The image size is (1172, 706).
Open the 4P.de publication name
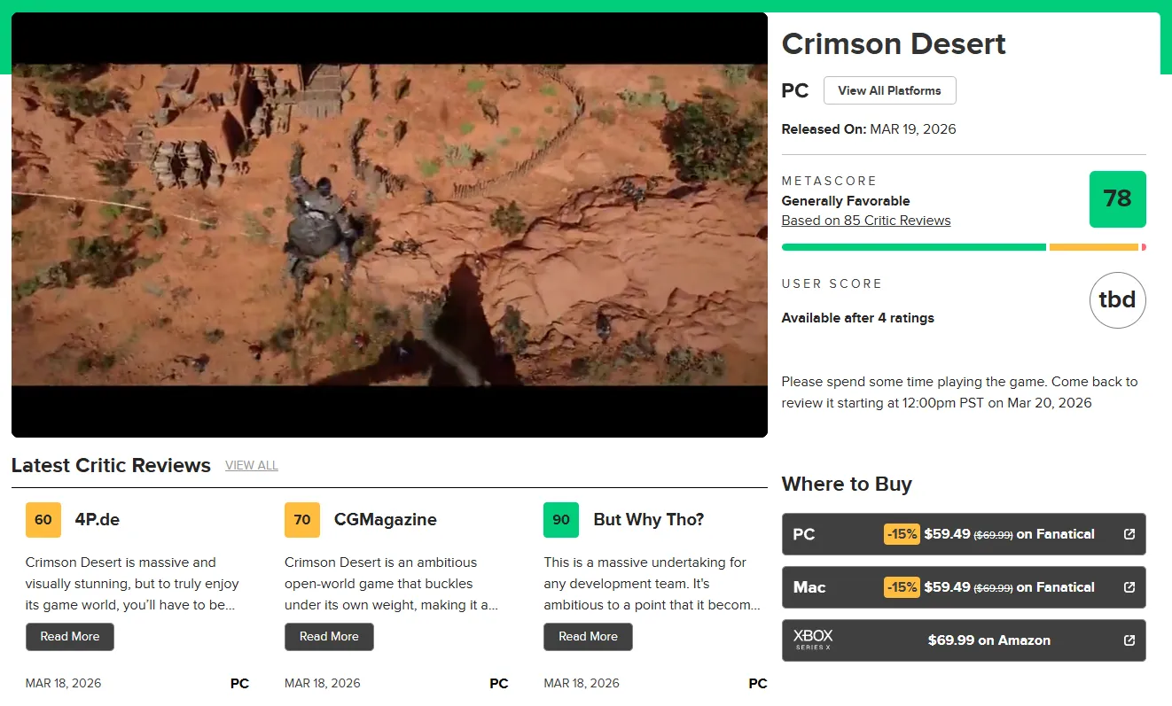point(98,520)
